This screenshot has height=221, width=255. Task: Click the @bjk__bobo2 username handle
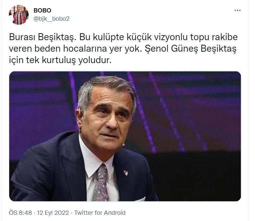tap(51, 19)
